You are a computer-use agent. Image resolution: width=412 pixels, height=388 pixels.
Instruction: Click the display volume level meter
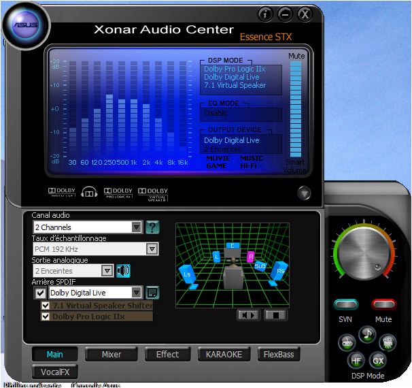click(296, 109)
